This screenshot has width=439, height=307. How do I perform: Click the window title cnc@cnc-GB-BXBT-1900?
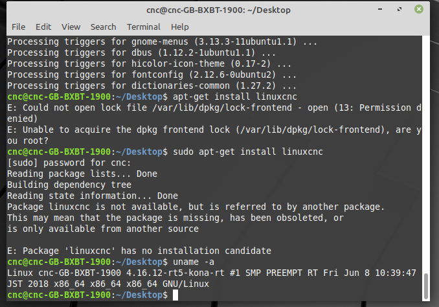[x=218, y=10]
